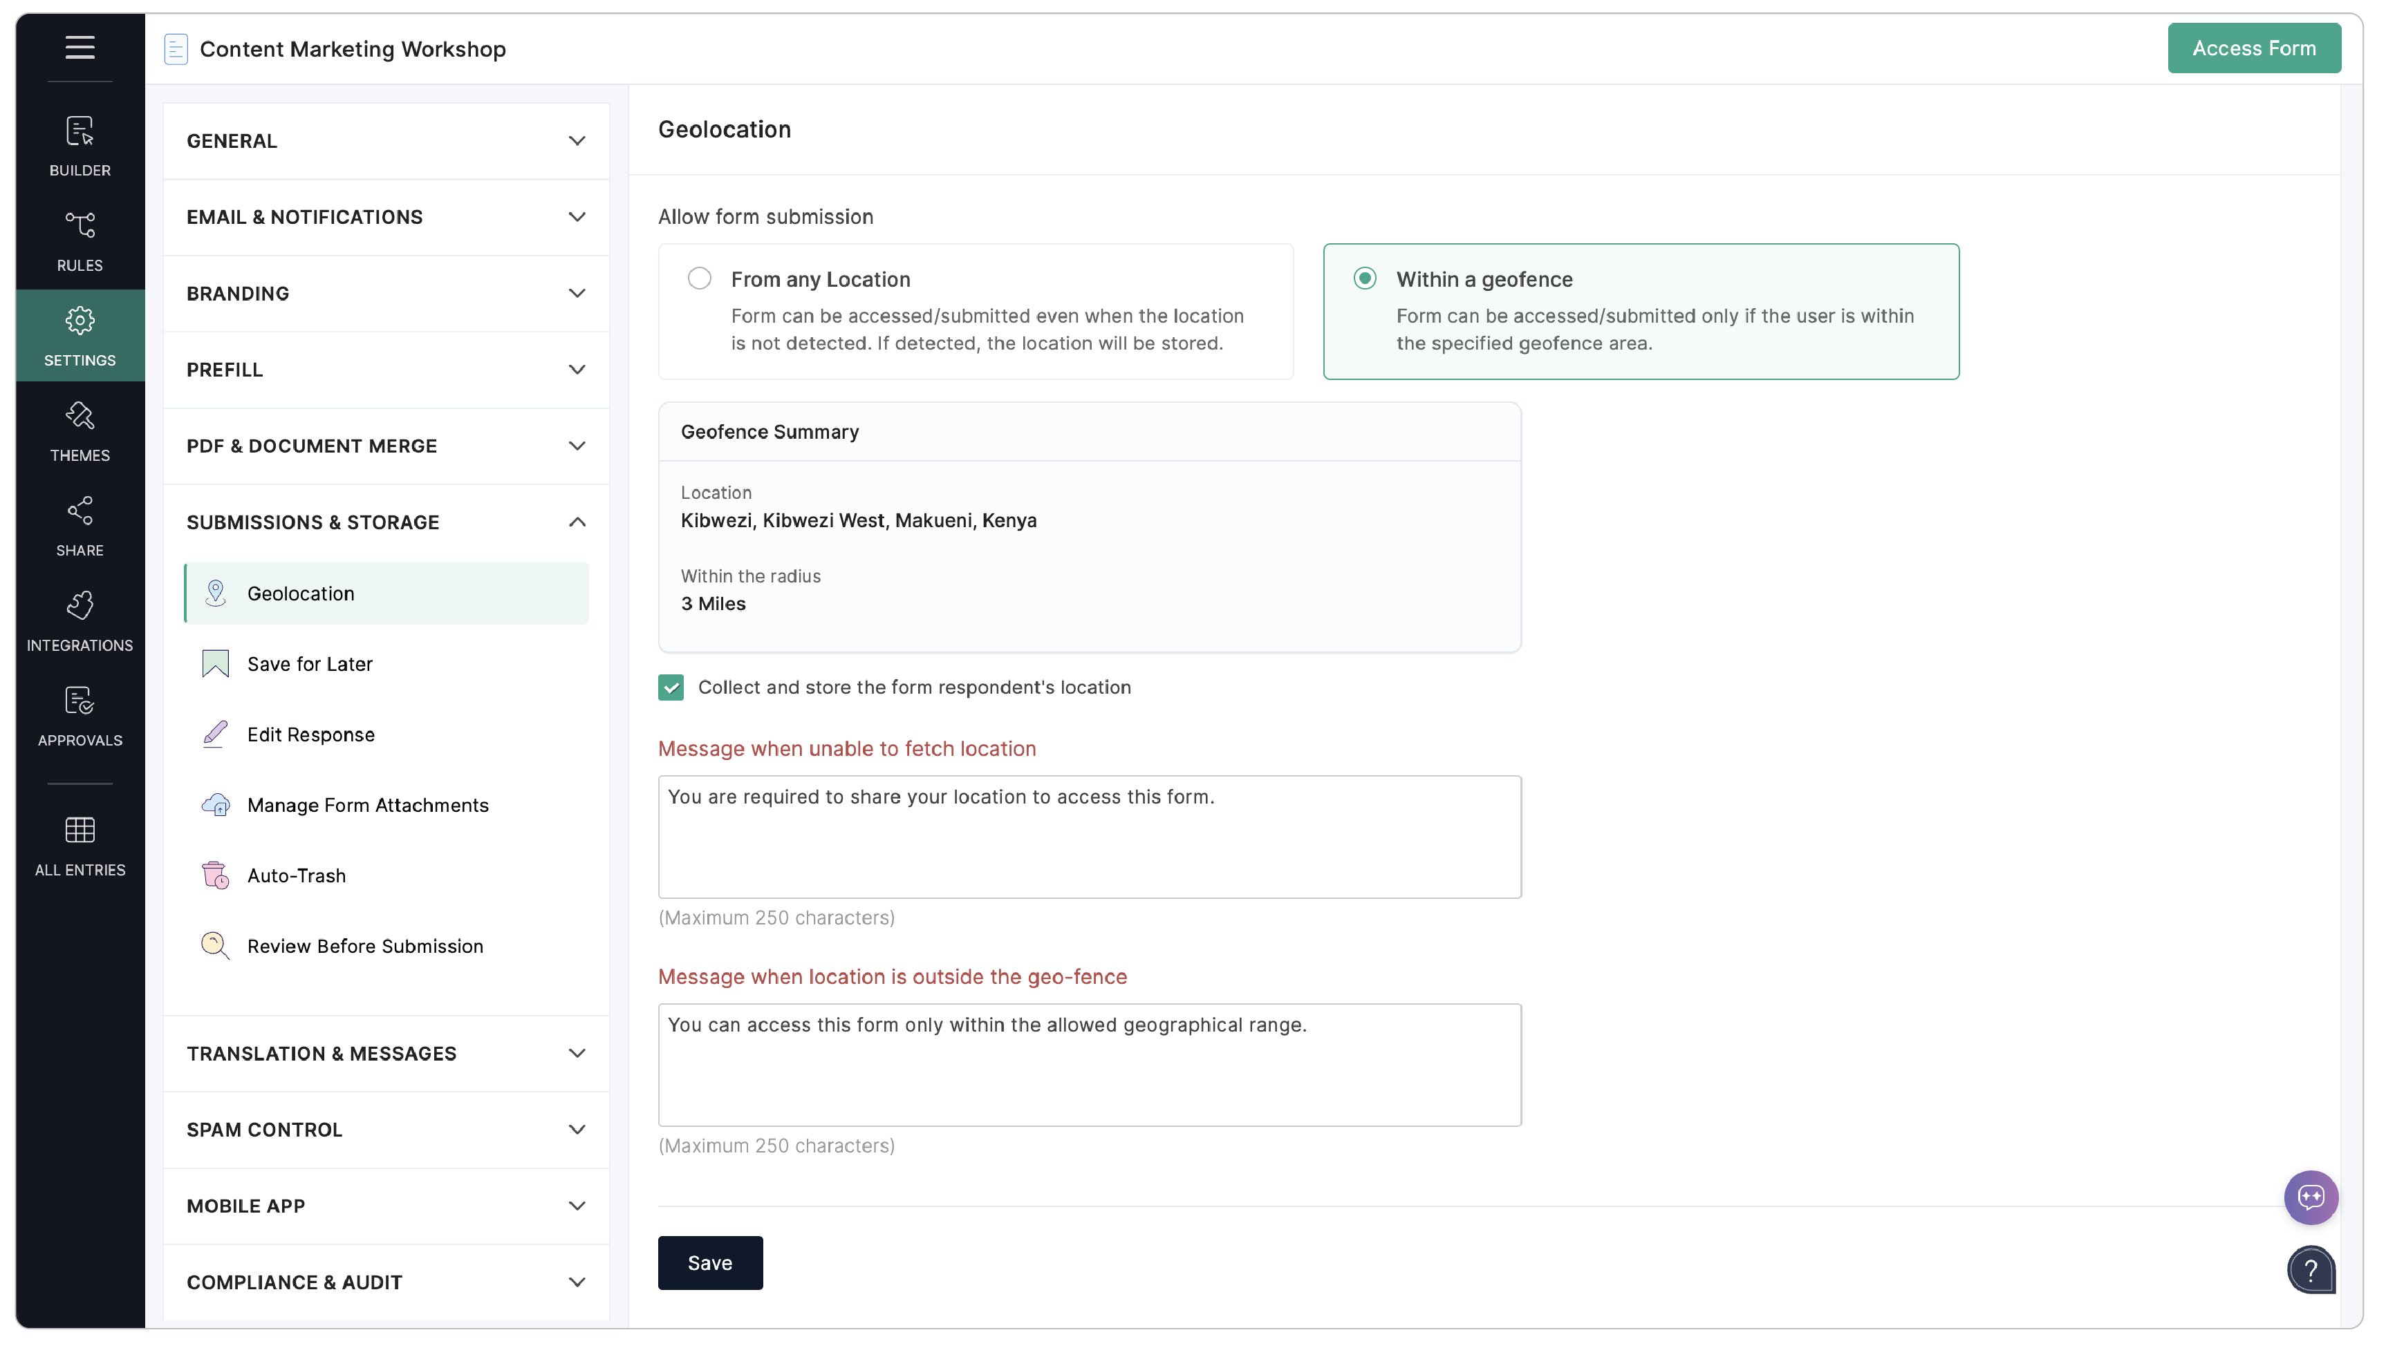The height and width of the screenshot is (1357, 2386).
Task: Uncheck collect and store respondent's location
Action: coord(671,687)
